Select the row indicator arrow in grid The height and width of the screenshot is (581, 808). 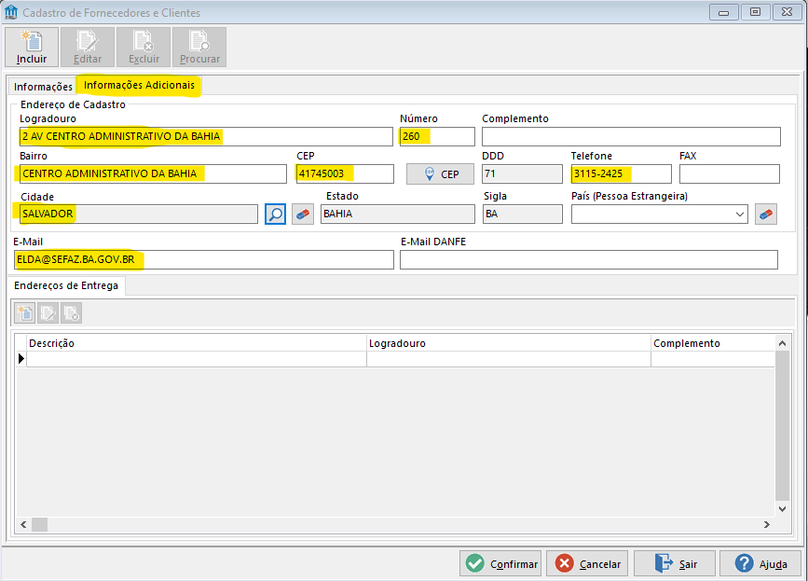point(21,359)
